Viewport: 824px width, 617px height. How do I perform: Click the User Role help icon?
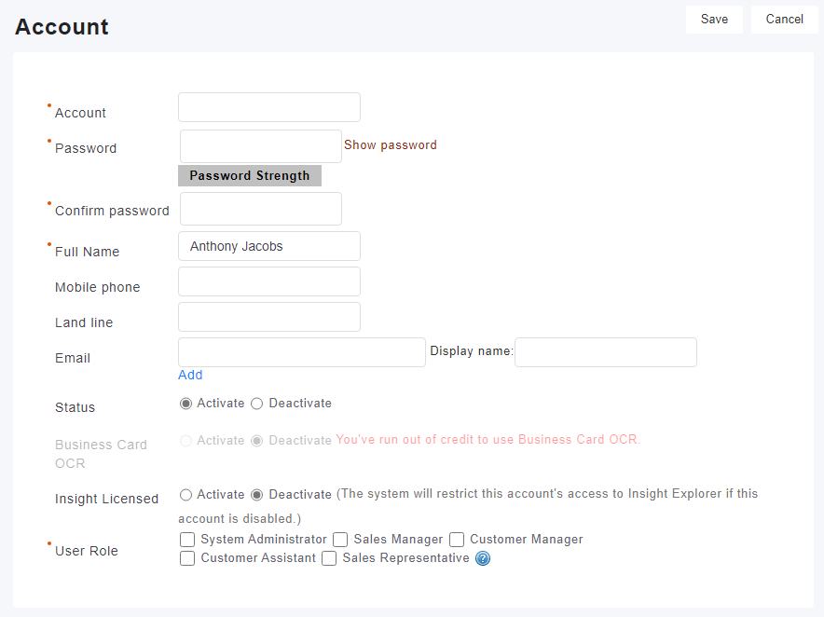click(483, 559)
